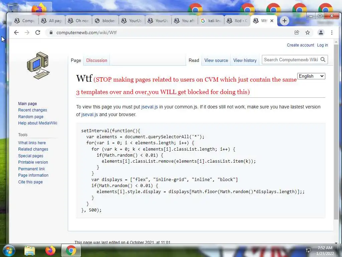Open Help about MediaWiki link
The image size is (342, 257).
37,123
